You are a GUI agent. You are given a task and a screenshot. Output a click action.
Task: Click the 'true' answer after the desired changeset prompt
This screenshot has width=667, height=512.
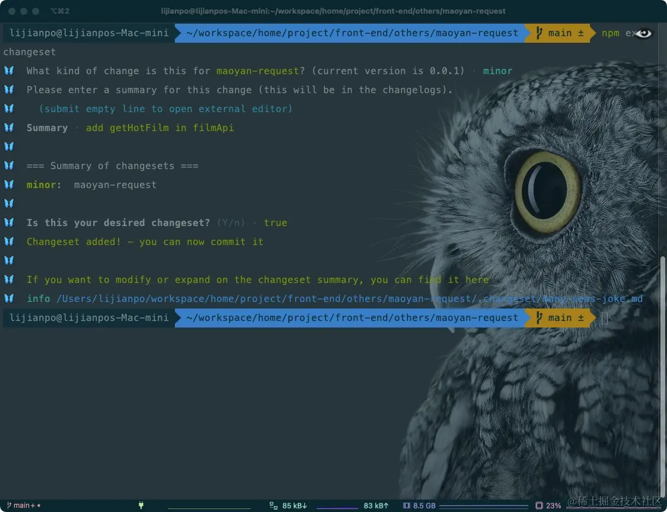pyautogui.click(x=275, y=222)
